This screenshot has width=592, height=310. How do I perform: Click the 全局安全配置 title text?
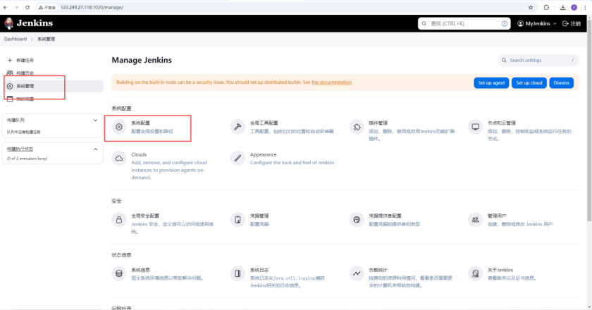point(145,216)
